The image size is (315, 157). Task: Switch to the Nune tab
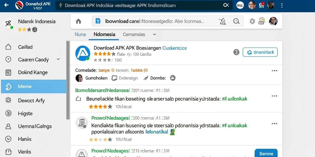80,34
